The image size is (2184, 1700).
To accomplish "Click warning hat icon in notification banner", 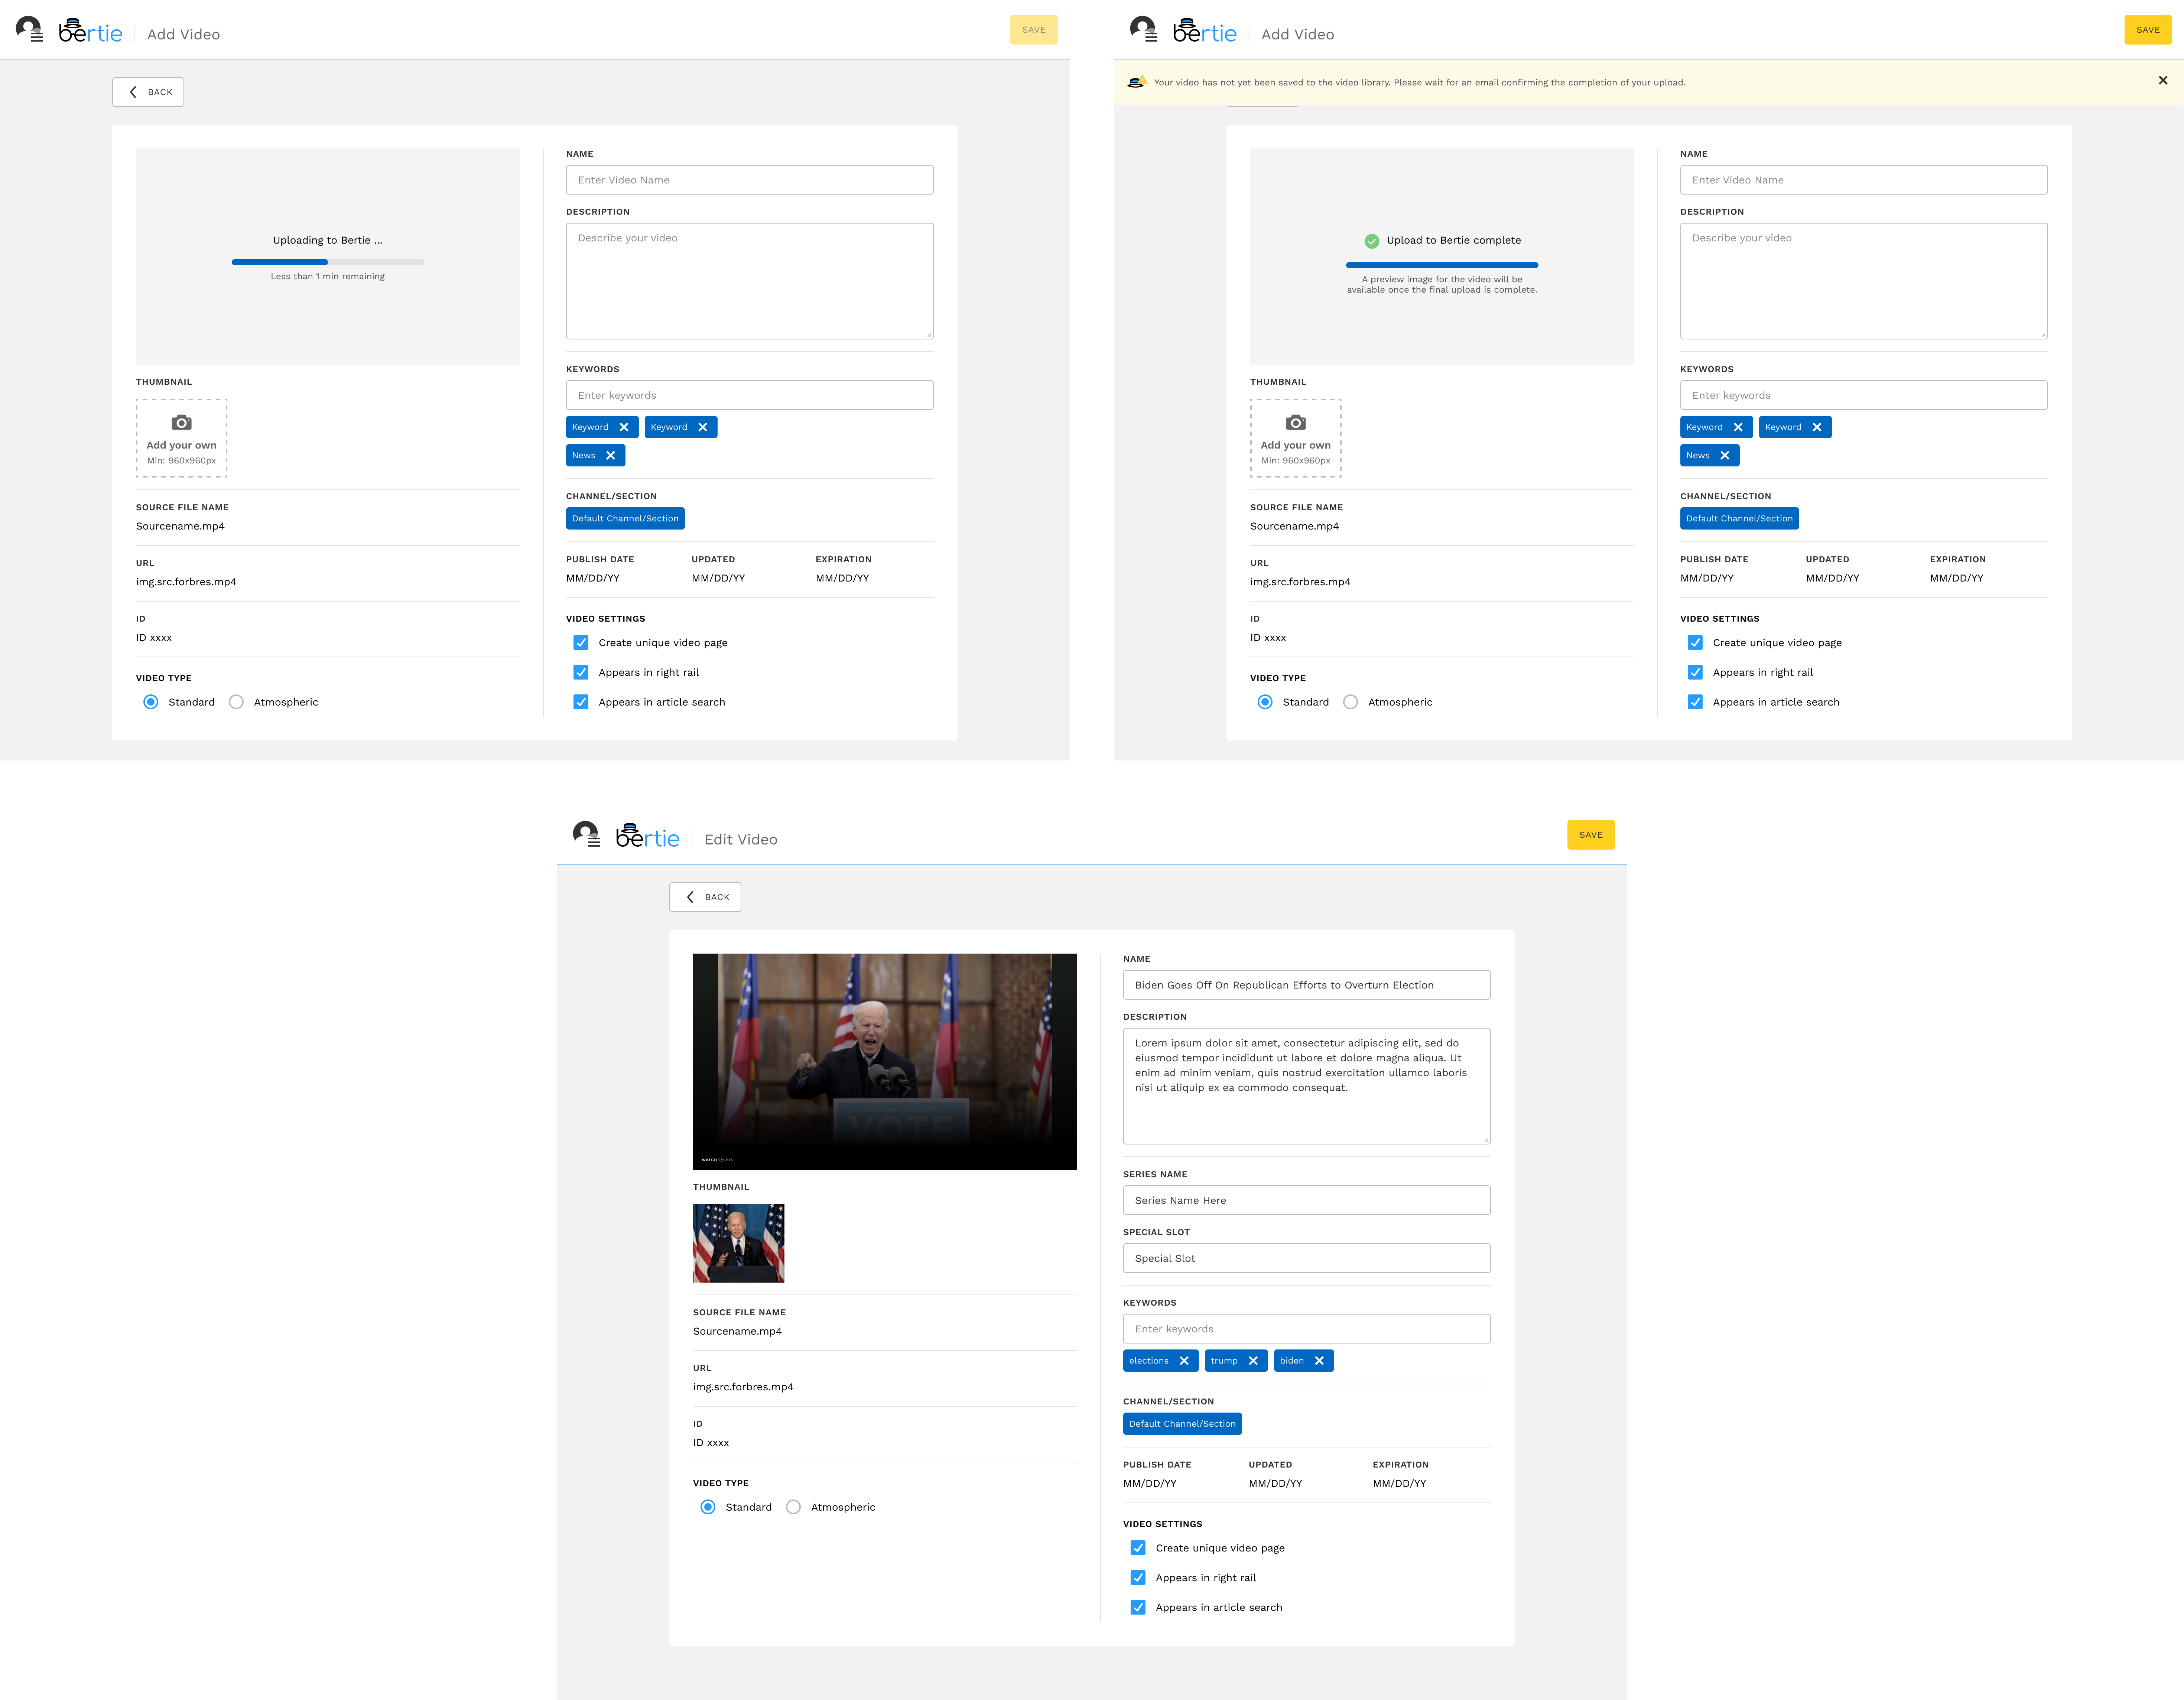I will pyautogui.click(x=1137, y=82).
